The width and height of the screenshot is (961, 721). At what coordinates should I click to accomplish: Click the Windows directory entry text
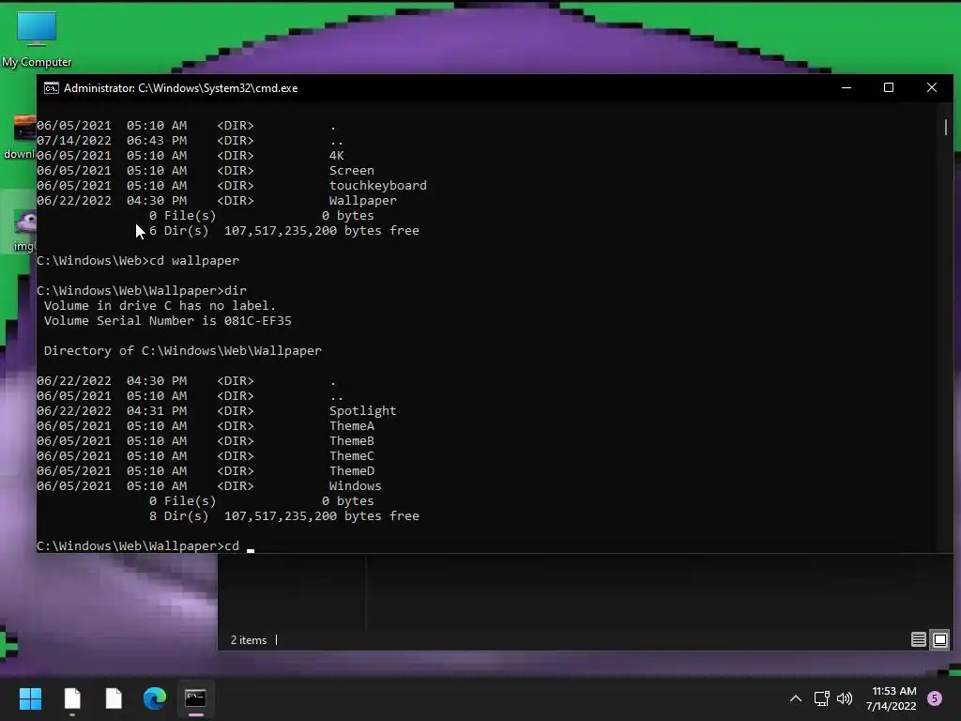click(x=356, y=486)
